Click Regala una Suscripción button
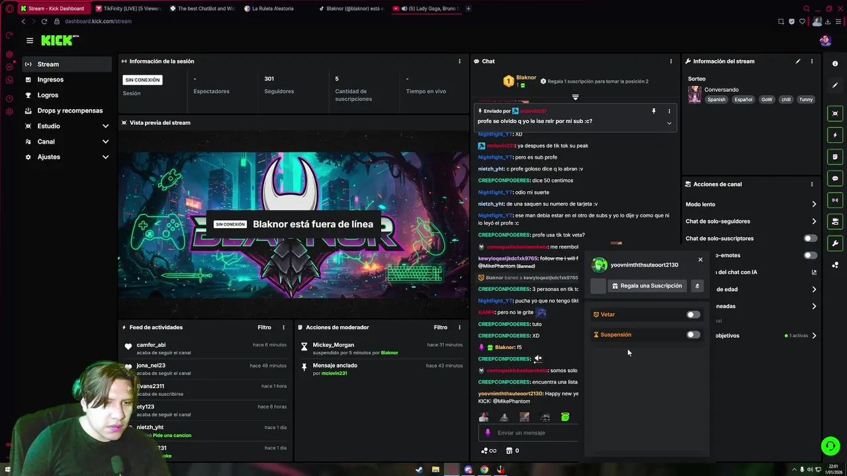 (x=647, y=286)
